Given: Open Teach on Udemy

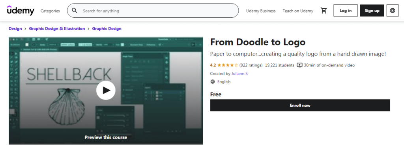Looking at the screenshot, I should [x=298, y=11].
